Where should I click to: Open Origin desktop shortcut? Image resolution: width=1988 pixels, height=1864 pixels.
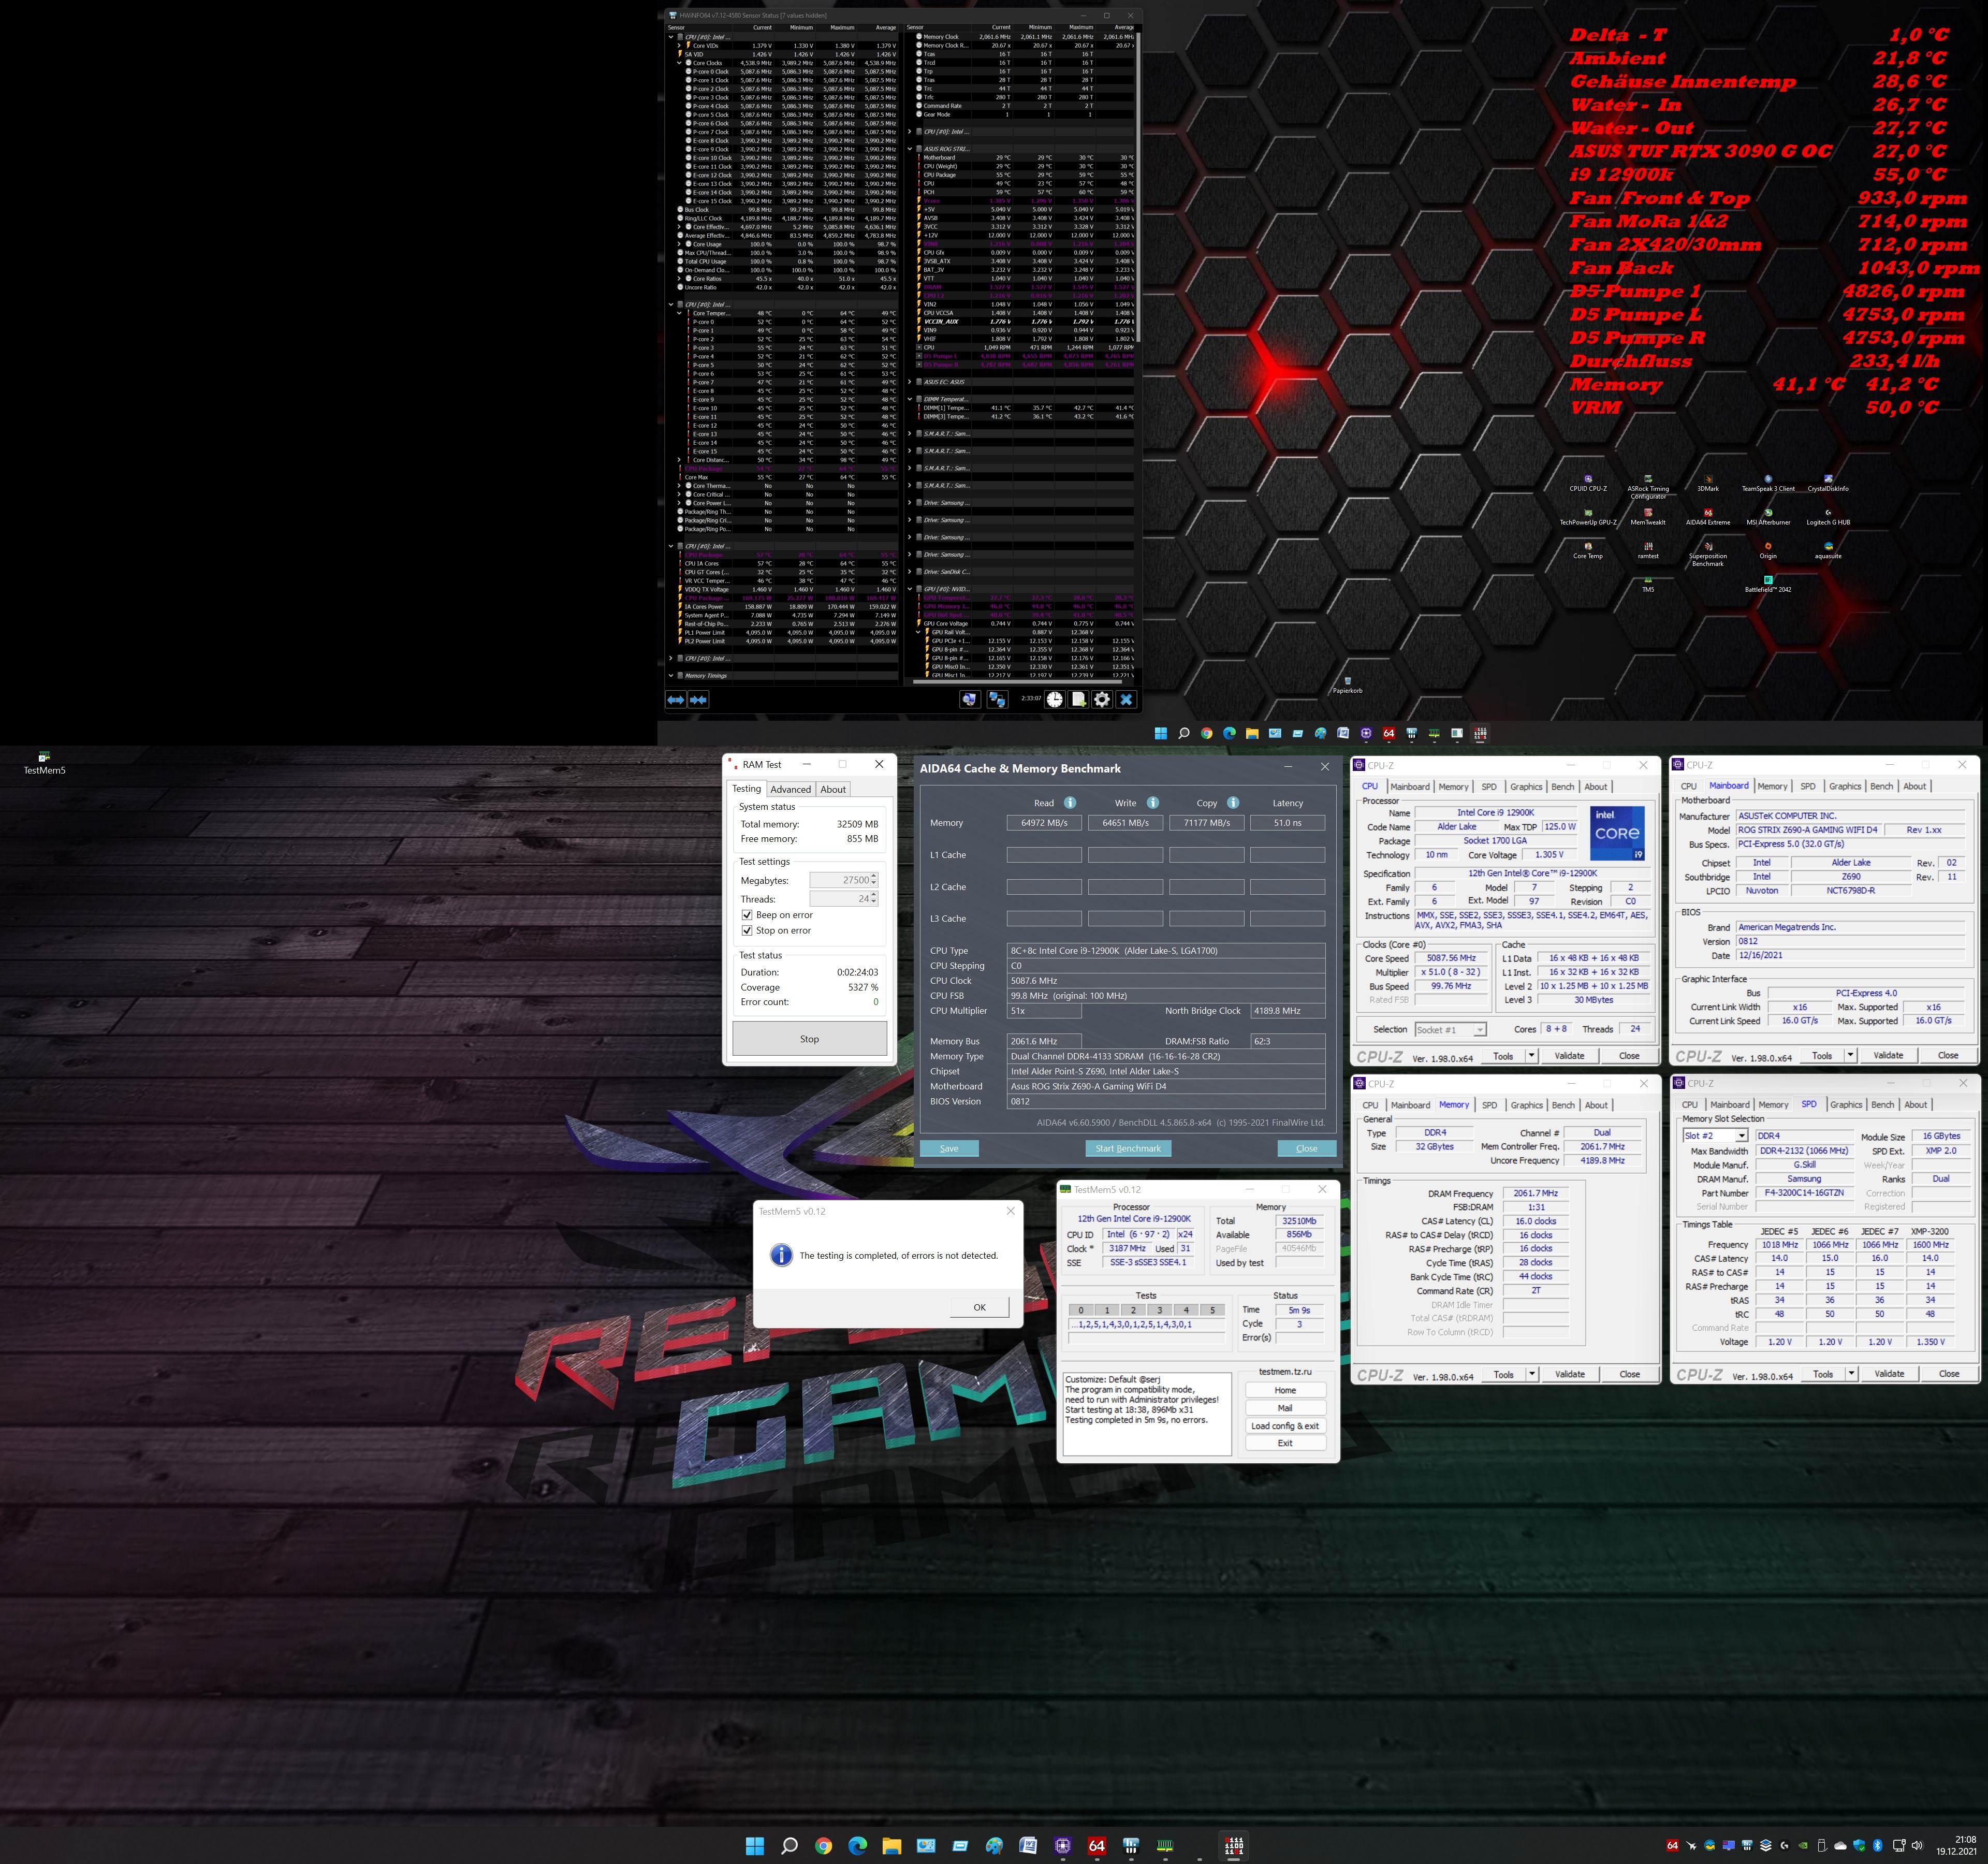pos(1768,551)
